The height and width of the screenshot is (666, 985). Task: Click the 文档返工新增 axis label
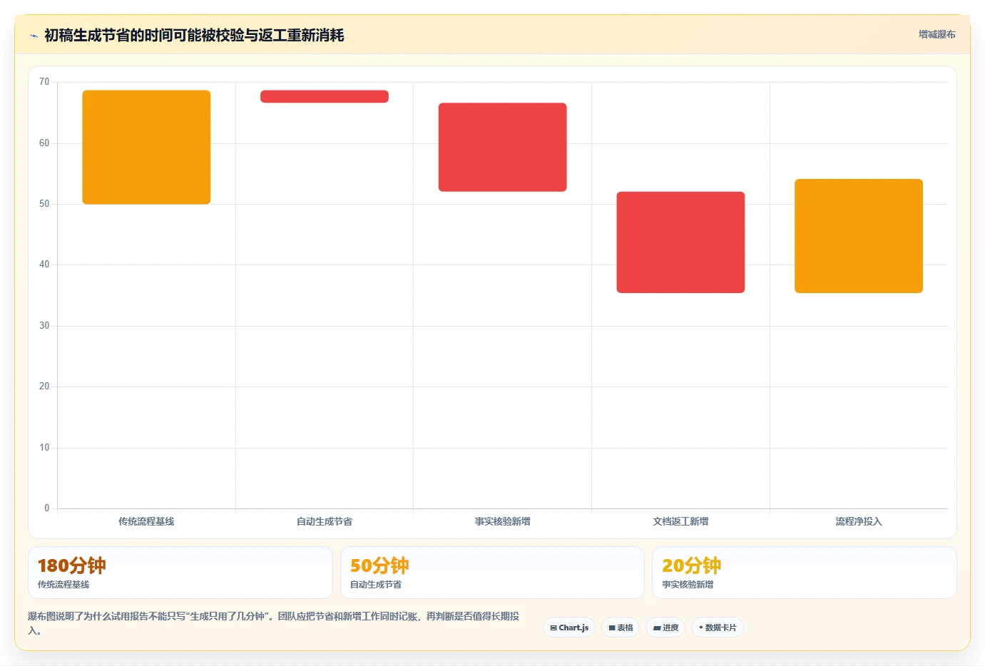click(680, 521)
